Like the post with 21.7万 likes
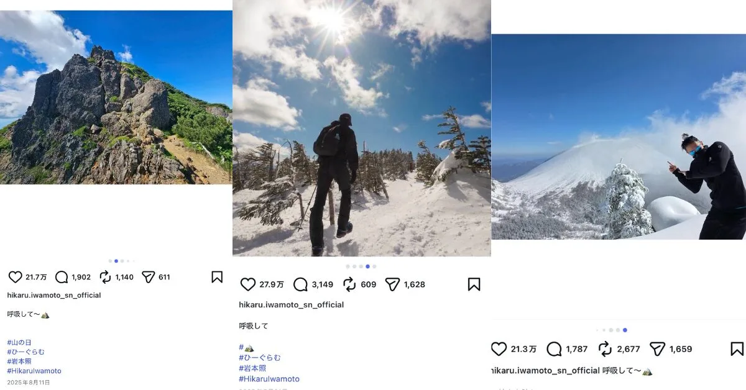The image size is (746, 390). click(x=15, y=277)
